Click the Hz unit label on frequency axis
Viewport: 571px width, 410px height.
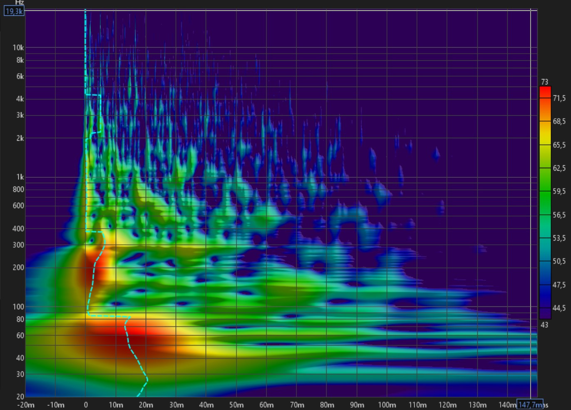[x=19, y=2]
